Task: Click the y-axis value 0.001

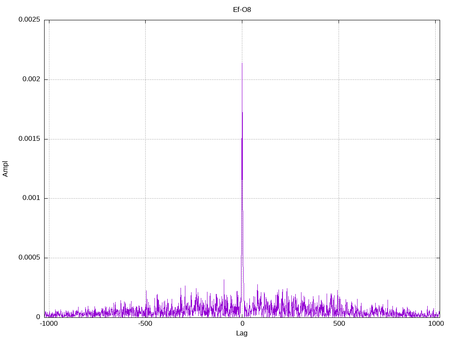Action: [31, 198]
